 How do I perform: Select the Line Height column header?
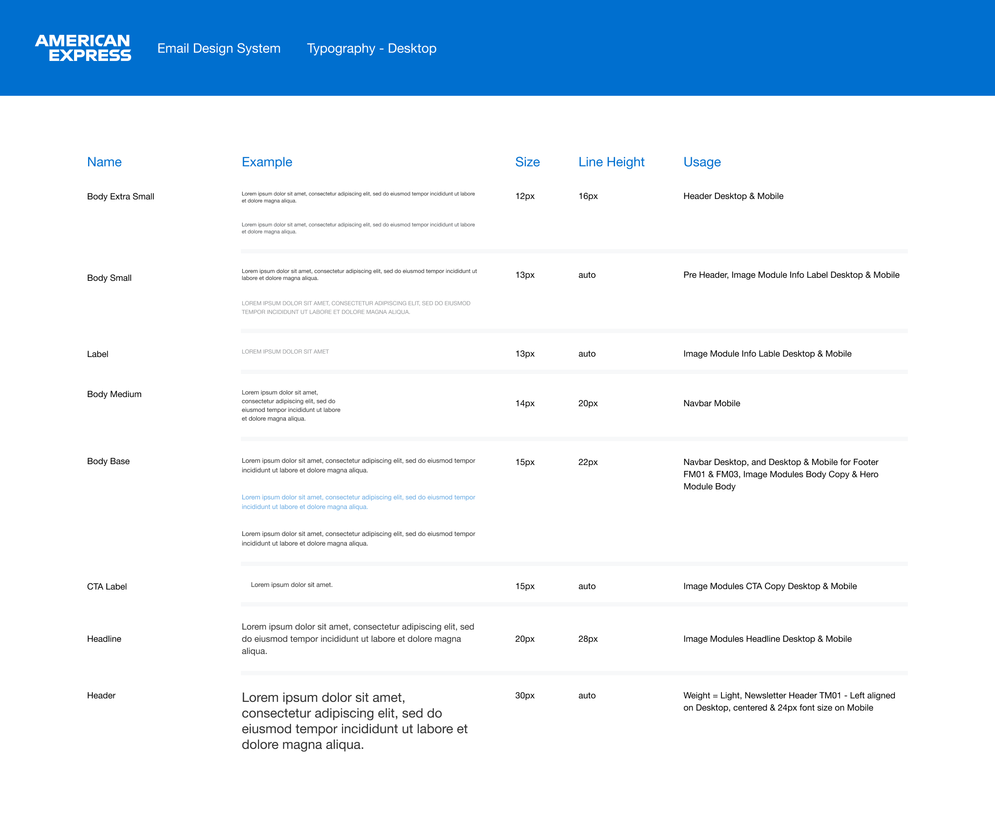click(x=612, y=162)
